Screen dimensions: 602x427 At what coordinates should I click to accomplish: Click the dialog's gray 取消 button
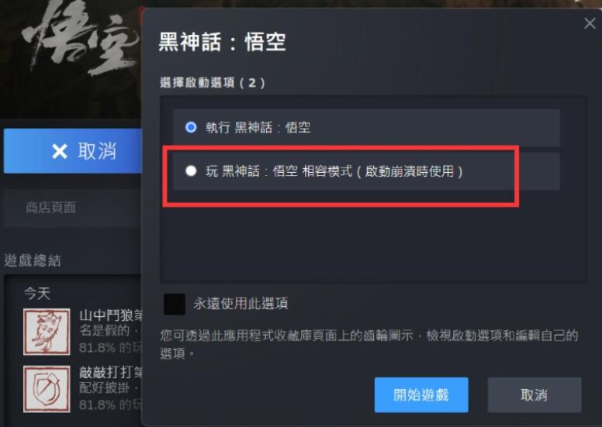click(x=534, y=394)
